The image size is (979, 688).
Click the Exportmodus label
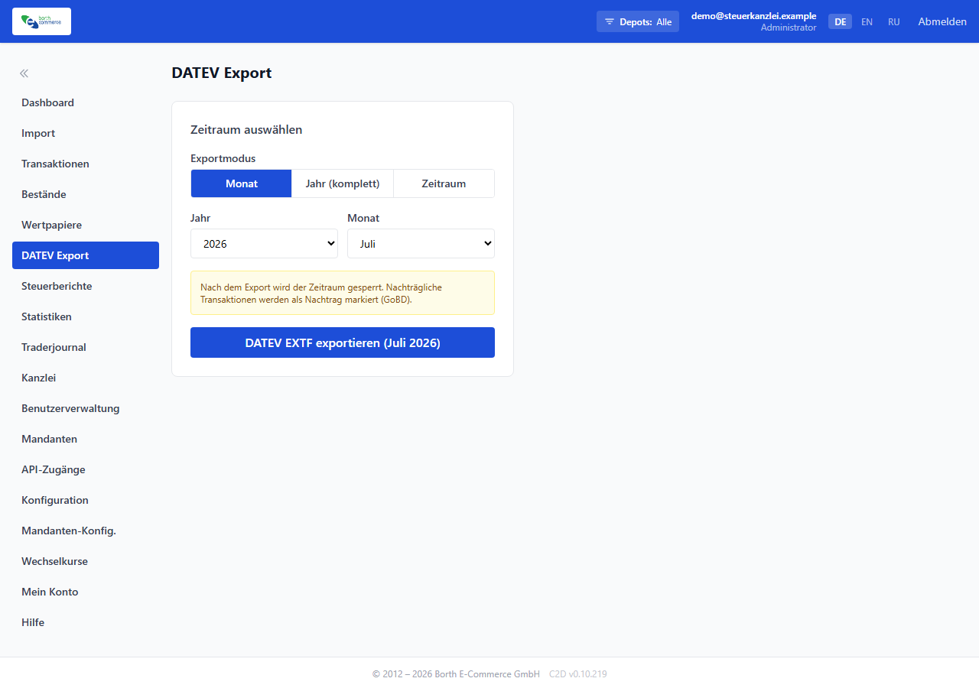coord(223,158)
